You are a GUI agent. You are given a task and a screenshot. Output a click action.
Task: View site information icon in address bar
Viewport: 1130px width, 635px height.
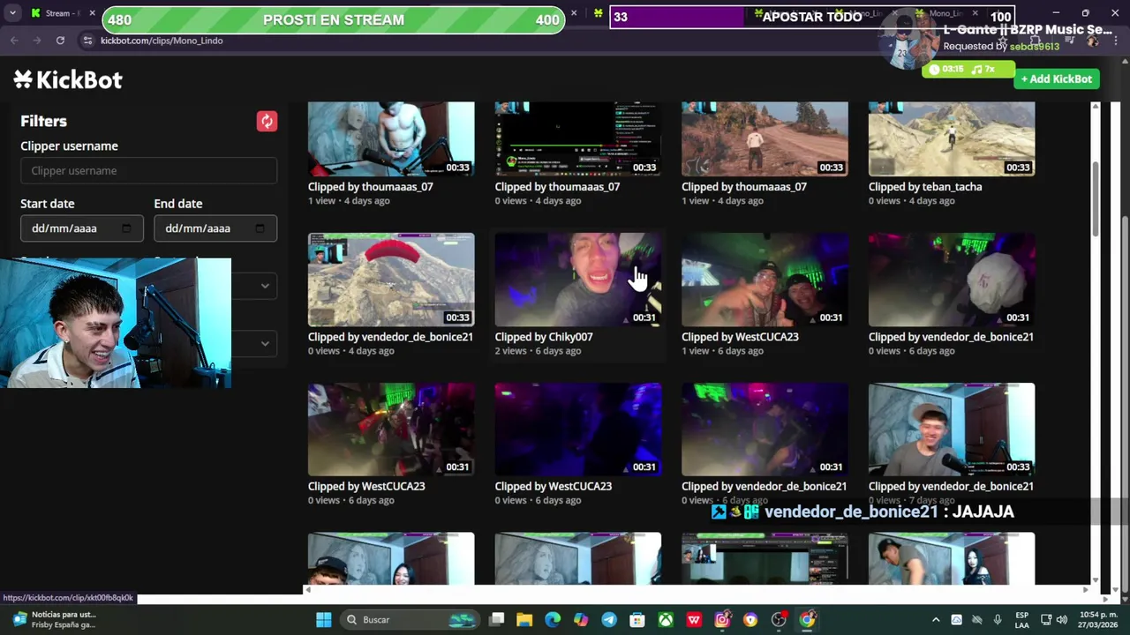87,41
